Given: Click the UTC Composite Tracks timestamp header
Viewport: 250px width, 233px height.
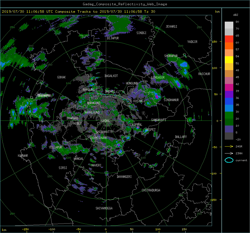Looking at the screenshot, I should [x=78, y=12].
